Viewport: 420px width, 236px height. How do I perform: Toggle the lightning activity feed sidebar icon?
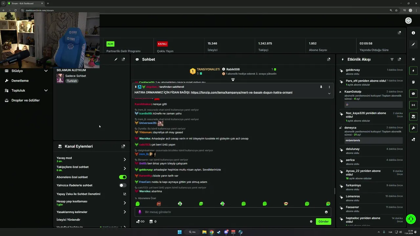413,71
